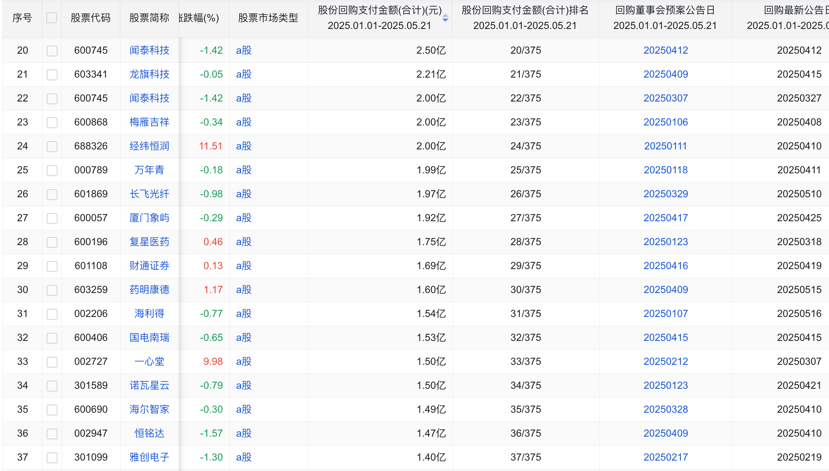The width and height of the screenshot is (829, 471).
Task: Open the 海利得 stock link
Action: point(149,313)
